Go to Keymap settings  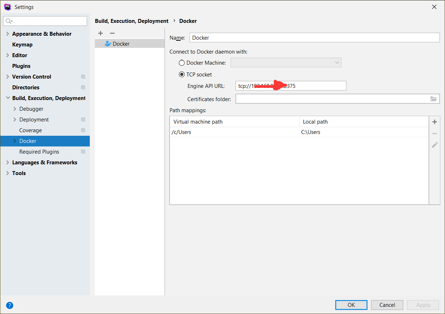22,45
